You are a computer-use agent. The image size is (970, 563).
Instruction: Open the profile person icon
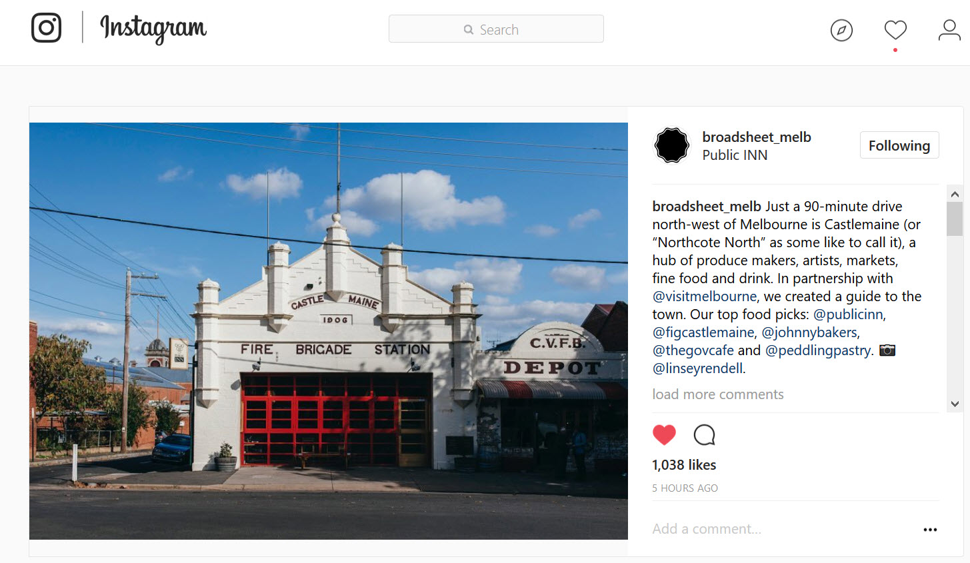pyautogui.click(x=949, y=30)
